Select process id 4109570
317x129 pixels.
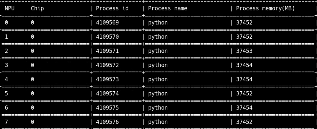coord(107,37)
